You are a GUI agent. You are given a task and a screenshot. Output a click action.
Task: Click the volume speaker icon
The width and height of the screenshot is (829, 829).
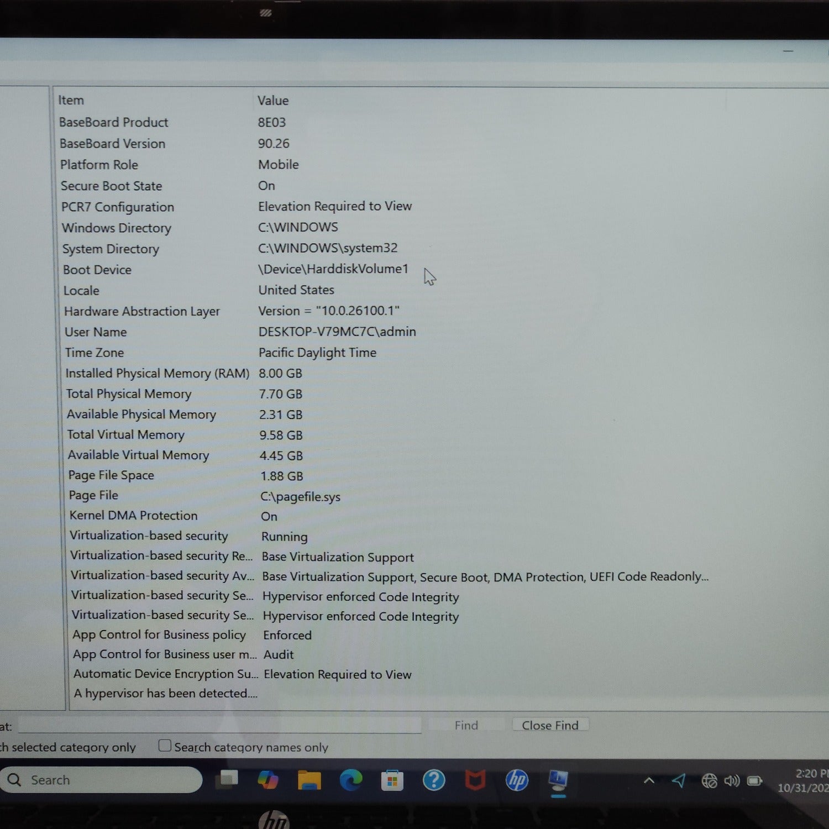(x=732, y=780)
